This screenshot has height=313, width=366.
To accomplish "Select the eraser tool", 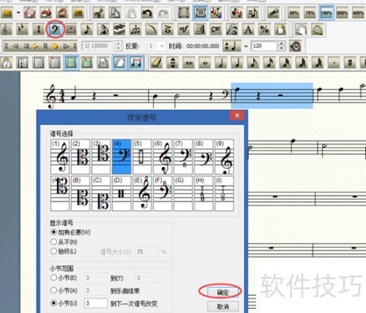I will pos(156,63).
